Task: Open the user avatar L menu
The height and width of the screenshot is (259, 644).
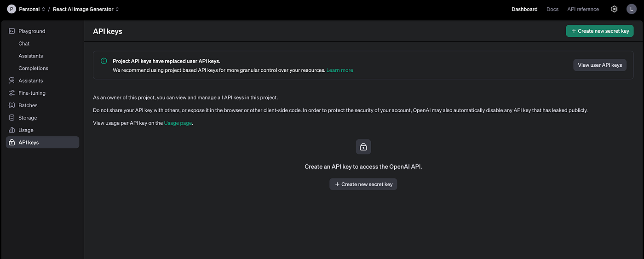Action: pos(632,9)
